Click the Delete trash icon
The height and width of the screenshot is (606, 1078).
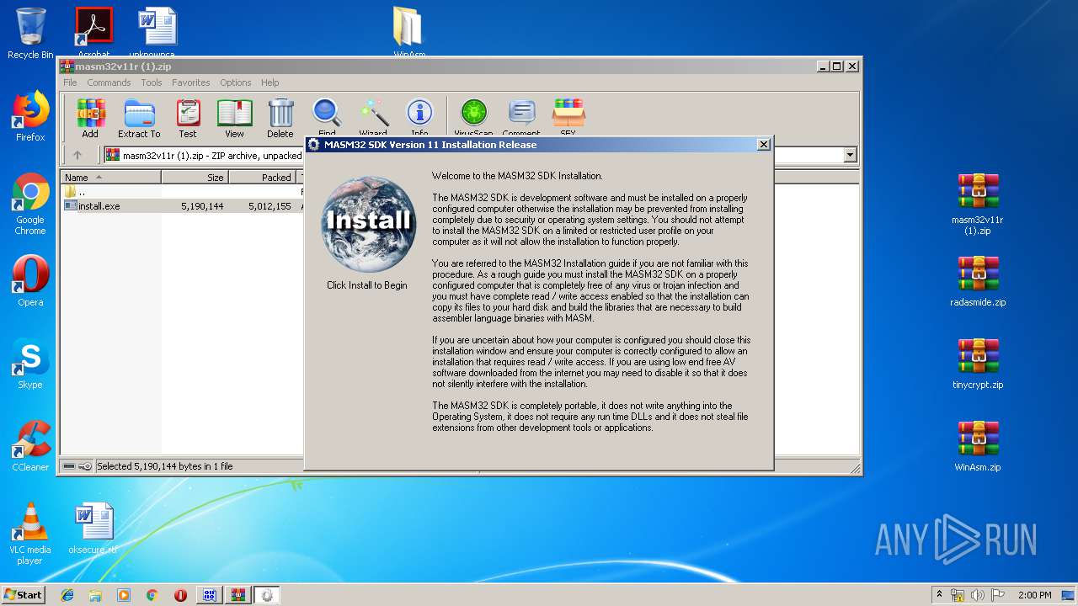(280, 118)
